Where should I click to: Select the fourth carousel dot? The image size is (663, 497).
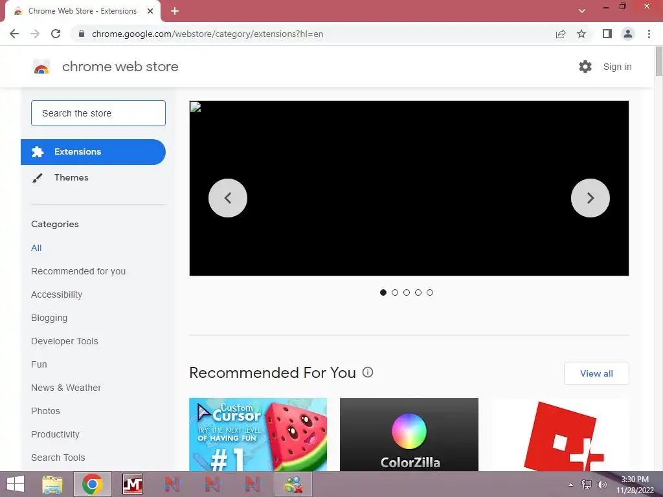pyautogui.click(x=418, y=293)
